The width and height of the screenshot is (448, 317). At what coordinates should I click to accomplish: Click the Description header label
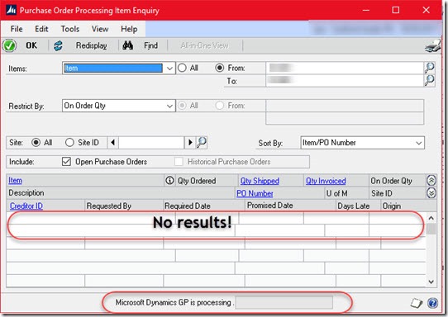(x=26, y=193)
